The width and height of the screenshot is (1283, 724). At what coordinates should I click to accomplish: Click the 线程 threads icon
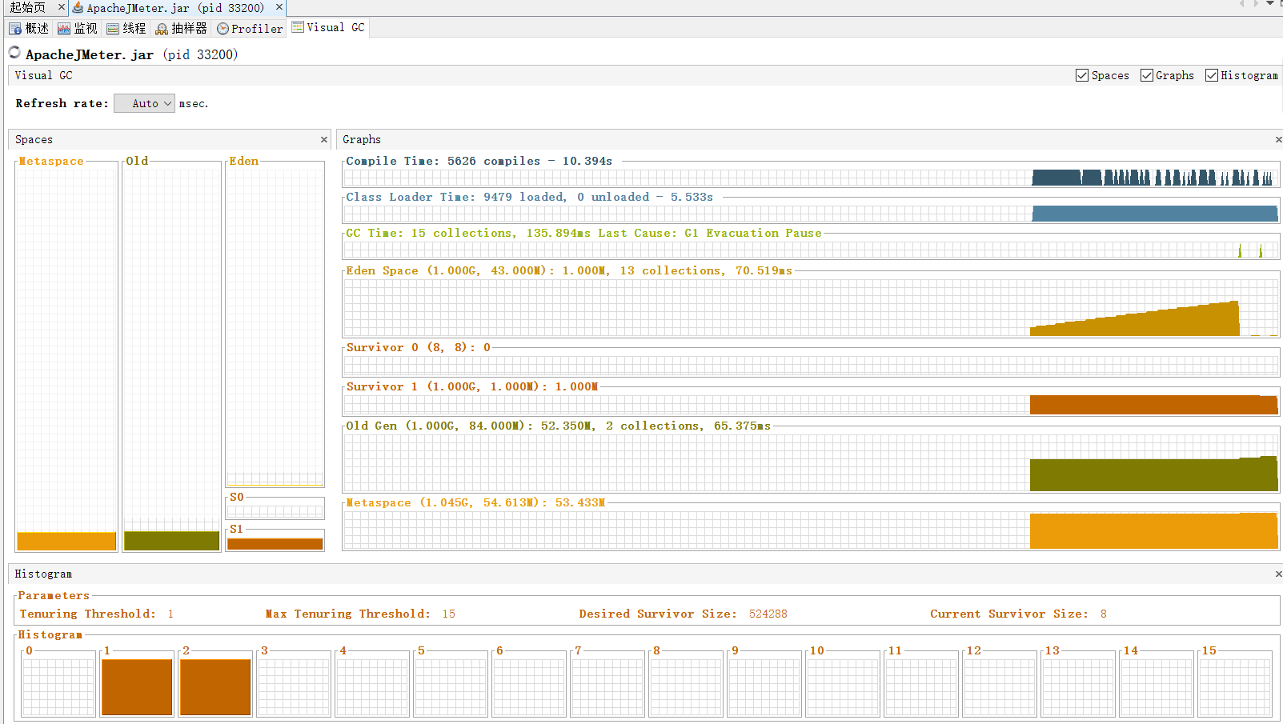[113, 29]
